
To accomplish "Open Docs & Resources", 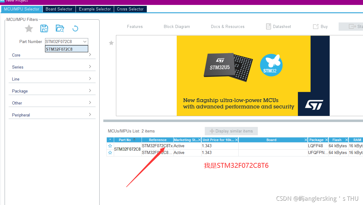I will [228, 26].
